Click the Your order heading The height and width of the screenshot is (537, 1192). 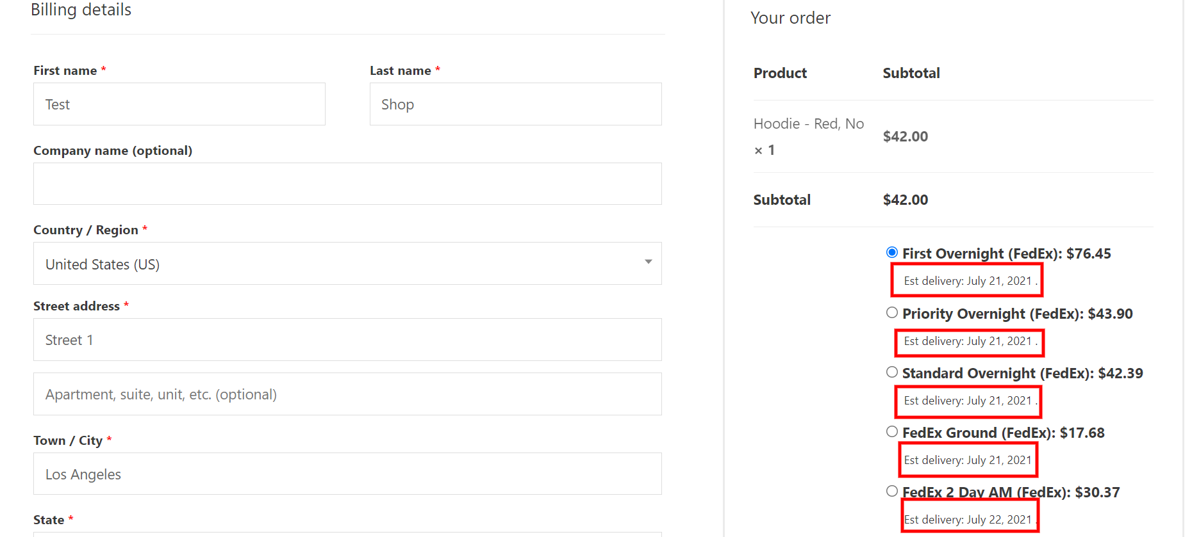point(790,18)
